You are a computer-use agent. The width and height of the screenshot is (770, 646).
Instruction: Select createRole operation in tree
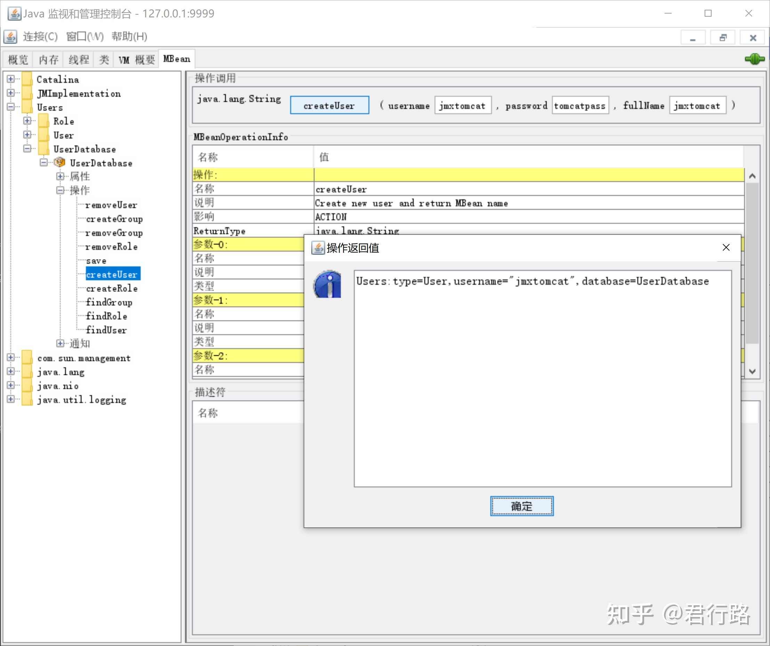tap(112, 289)
